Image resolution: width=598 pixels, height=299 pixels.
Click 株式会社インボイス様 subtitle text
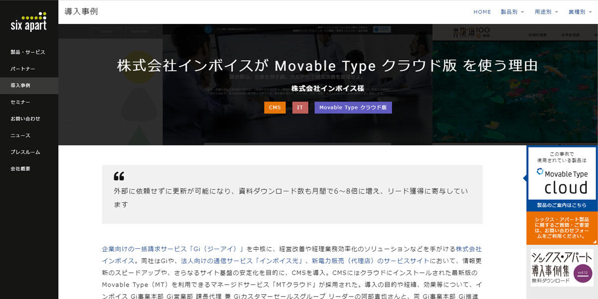327,89
